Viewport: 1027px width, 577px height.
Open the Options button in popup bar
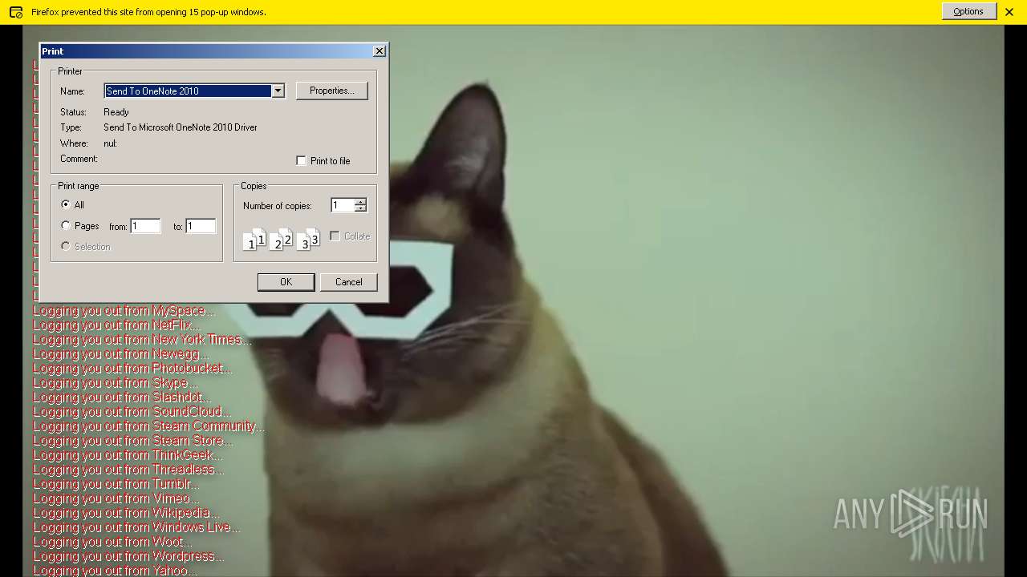tap(968, 11)
